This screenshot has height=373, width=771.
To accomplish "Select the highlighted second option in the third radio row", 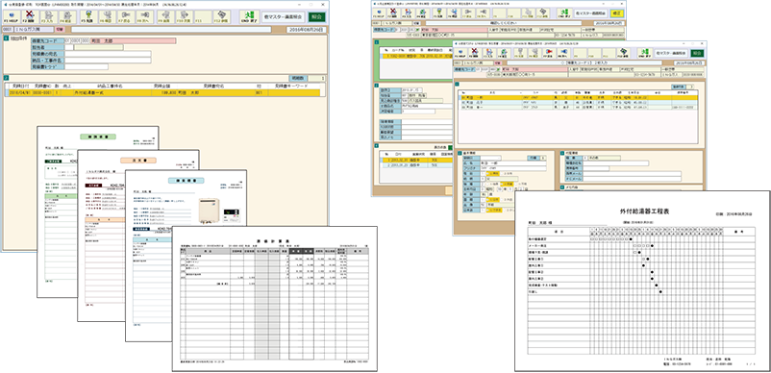I will coord(507,185).
